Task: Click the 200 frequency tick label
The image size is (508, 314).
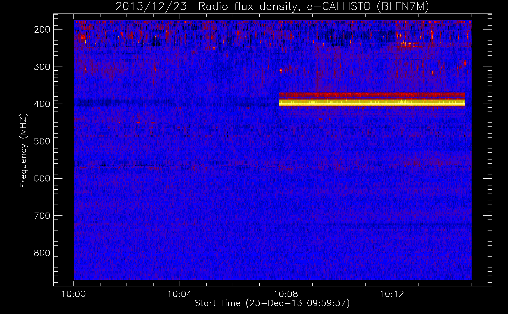Action: click(x=42, y=30)
